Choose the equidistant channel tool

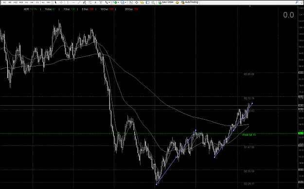[84, 2]
